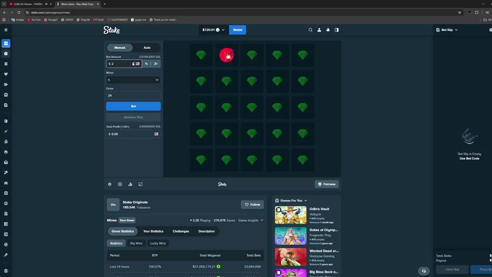Click the Clear Bet button

[452, 269]
